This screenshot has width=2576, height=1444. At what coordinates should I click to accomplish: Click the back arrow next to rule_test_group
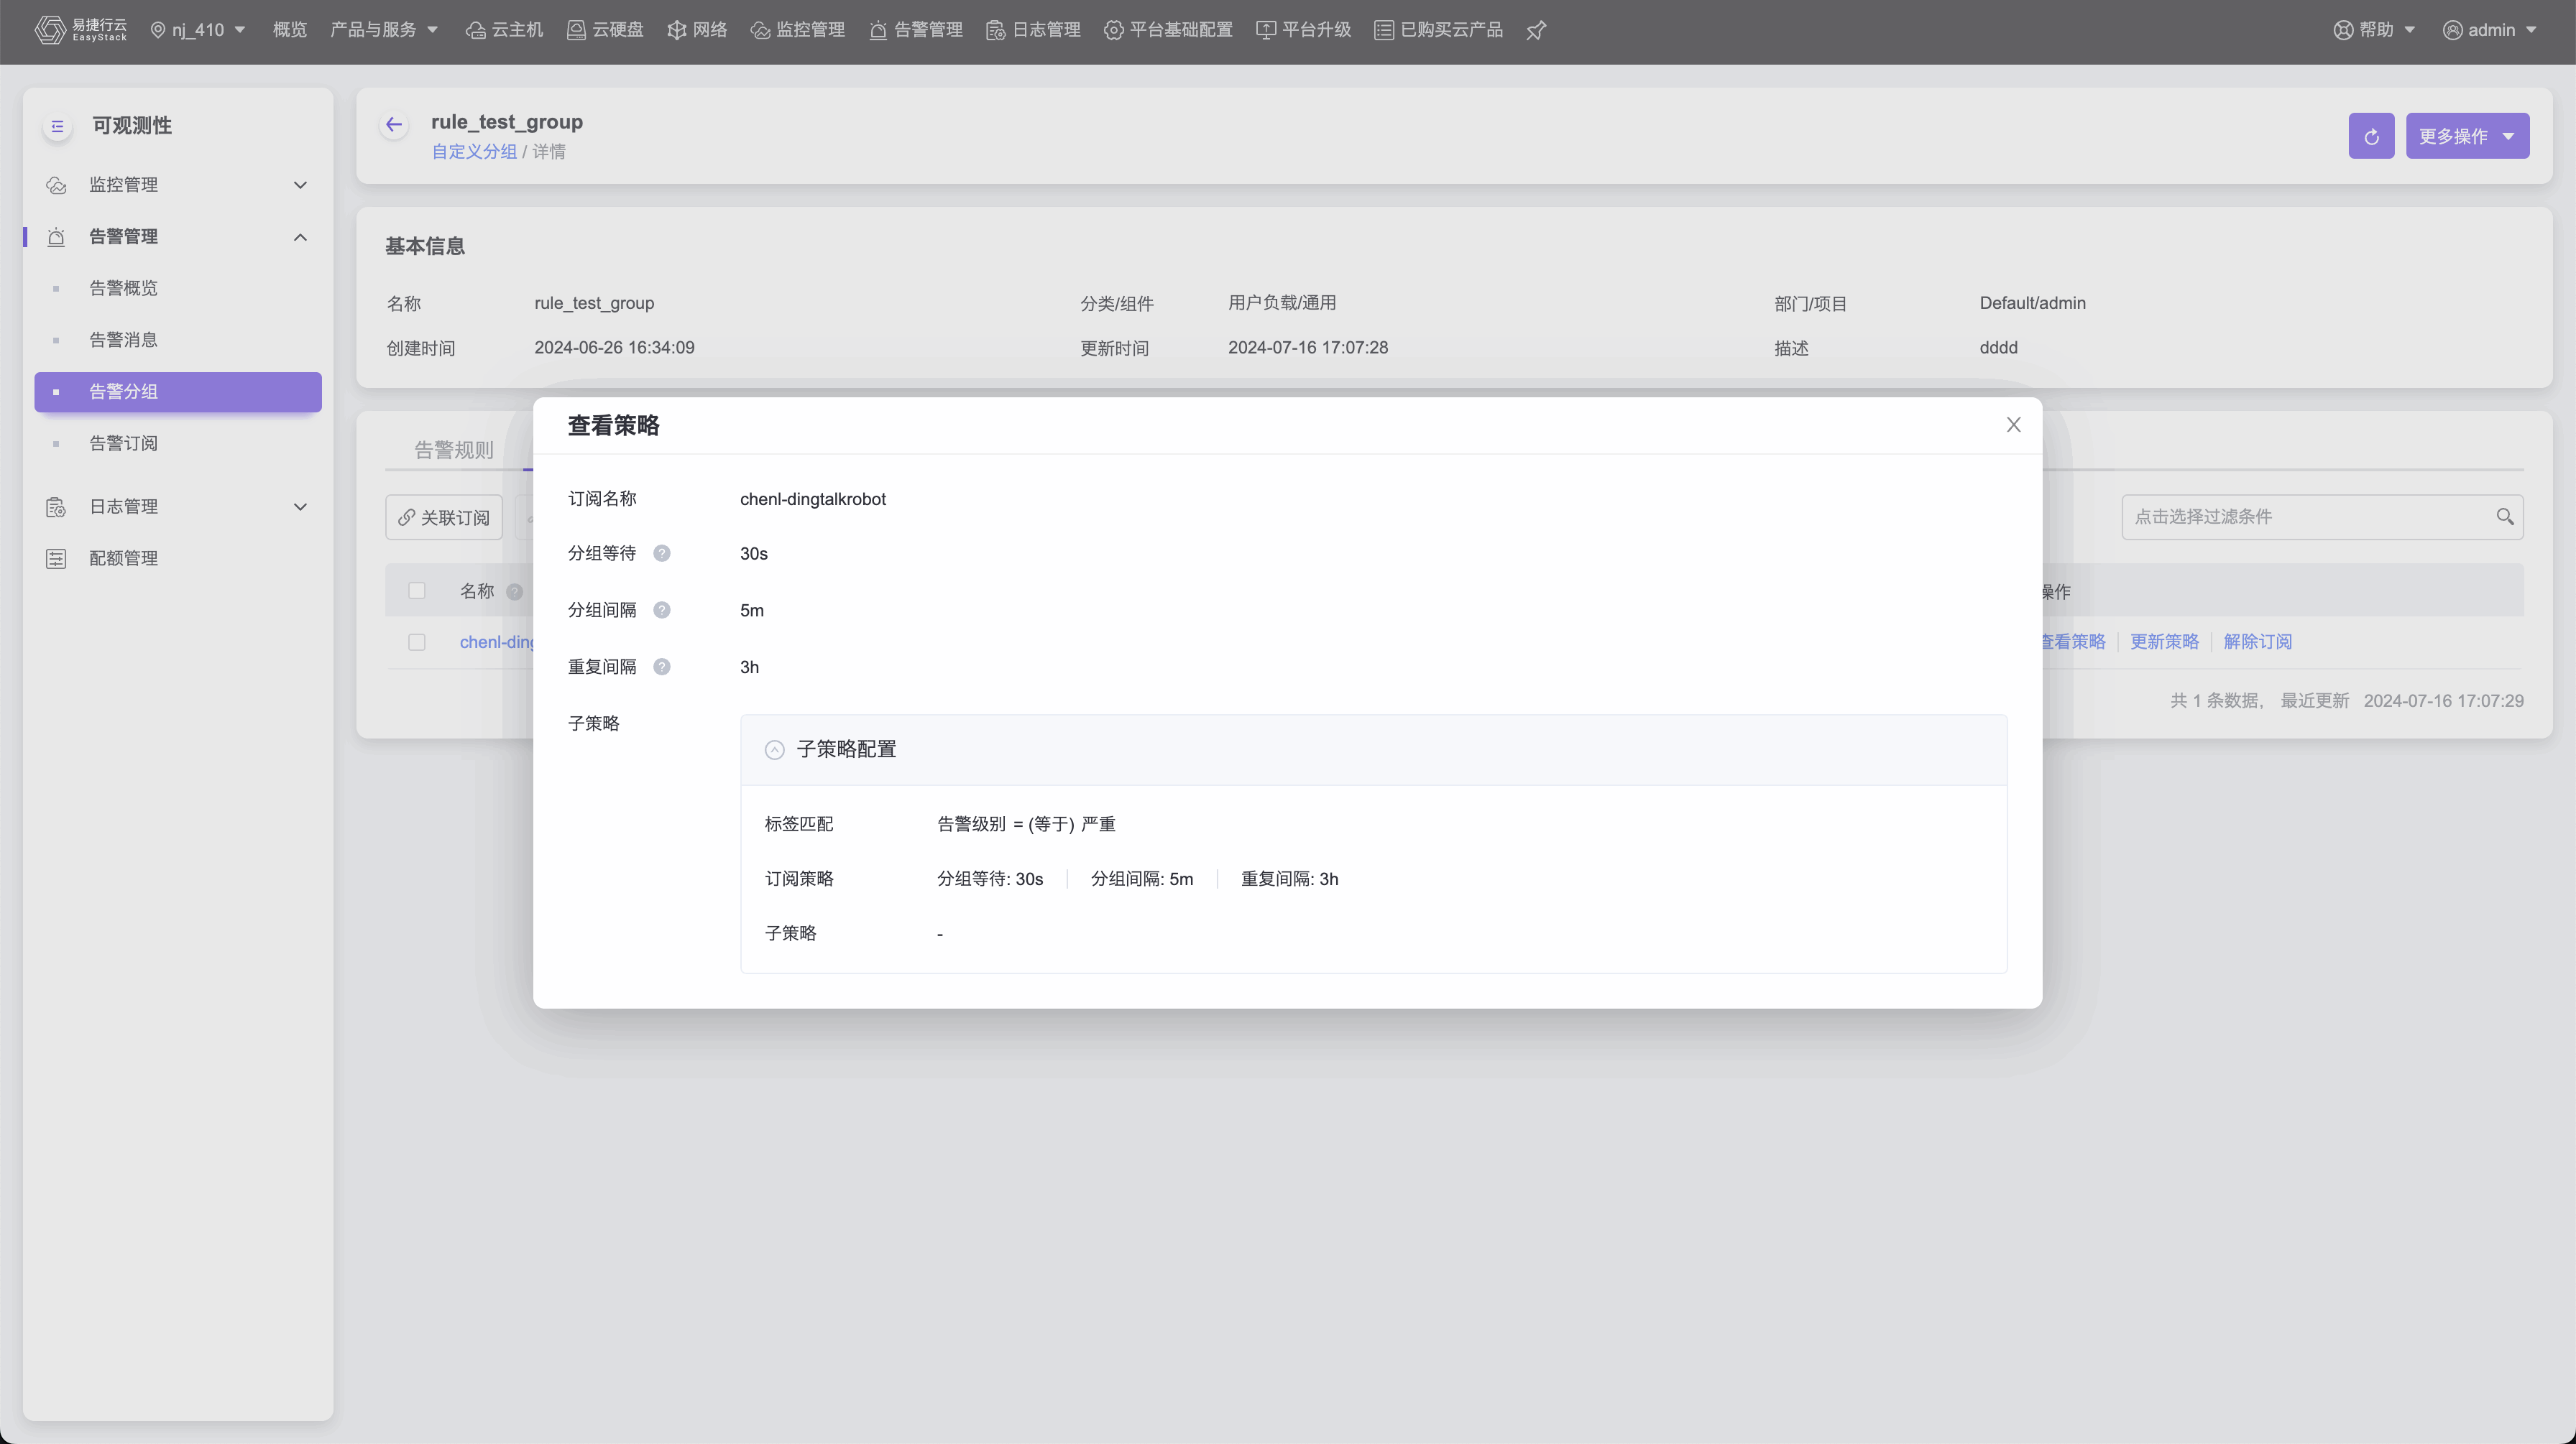pos(394,125)
